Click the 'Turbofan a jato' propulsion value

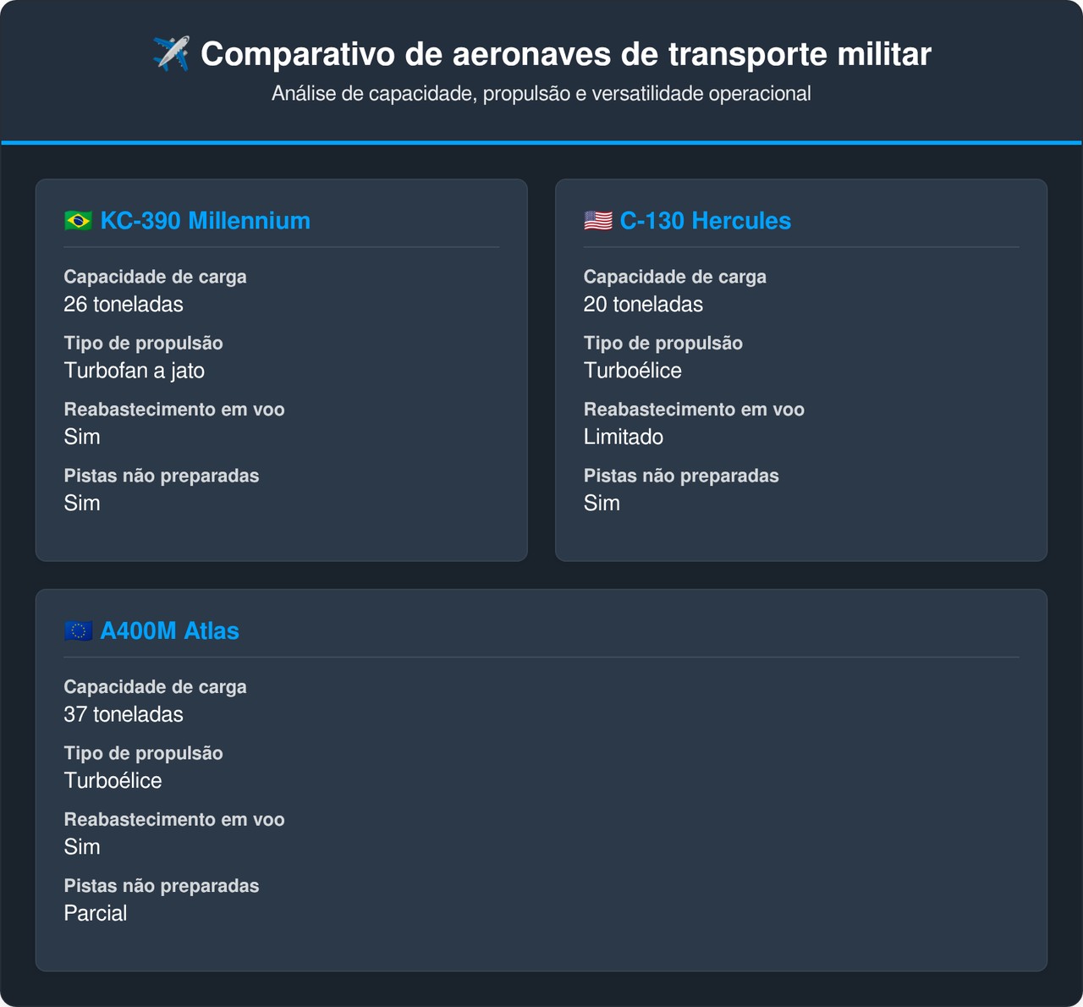(x=135, y=371)
